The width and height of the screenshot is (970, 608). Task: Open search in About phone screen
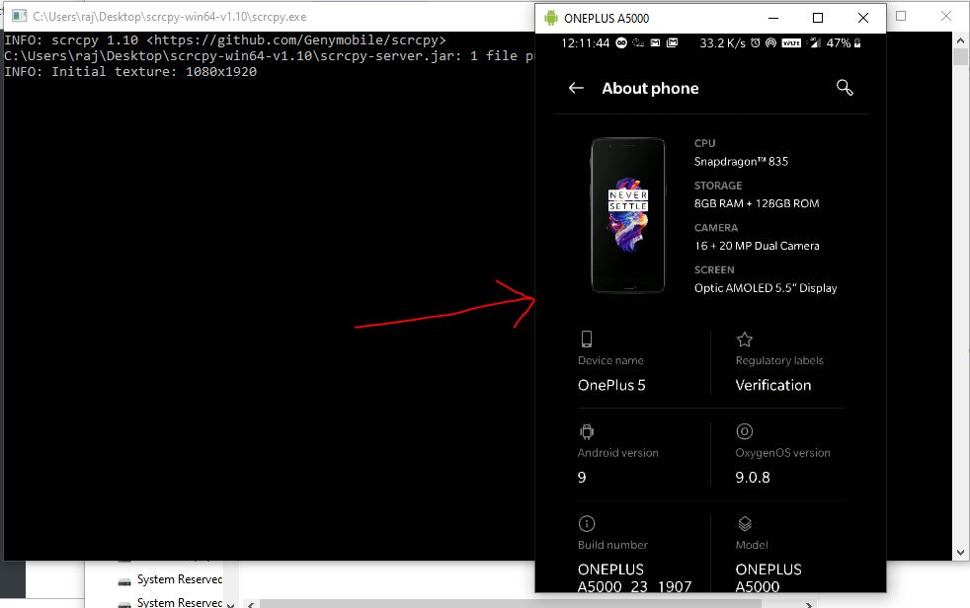pos(845,88)
